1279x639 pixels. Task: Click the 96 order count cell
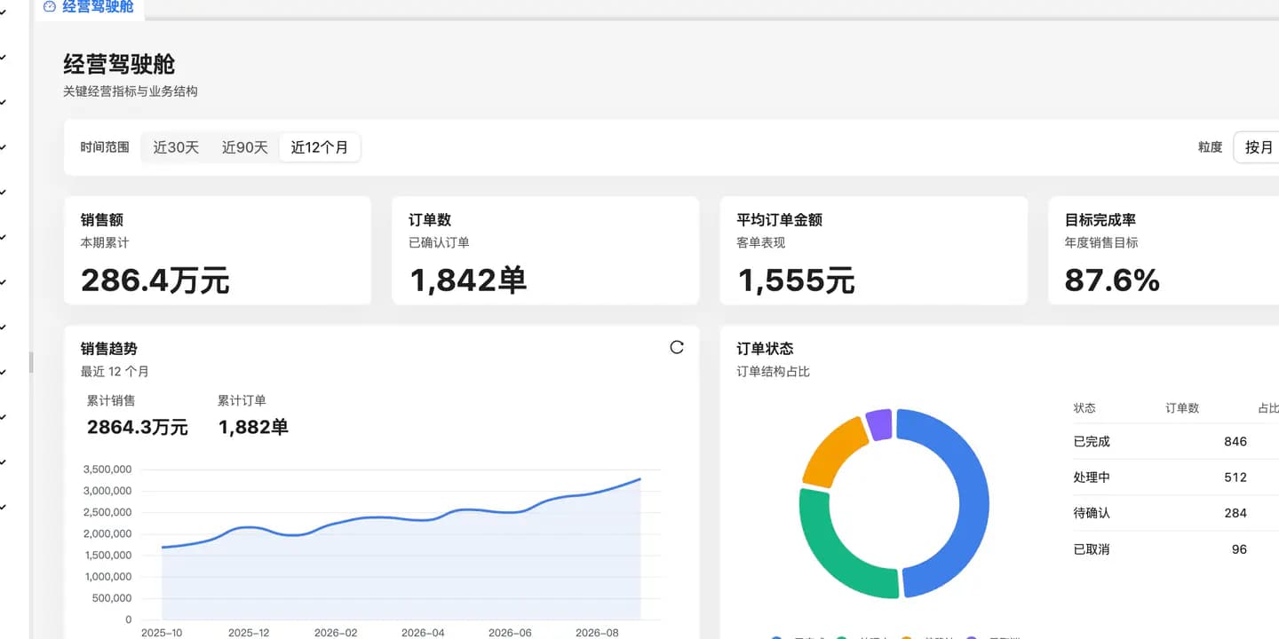[x=1239, y=549]
